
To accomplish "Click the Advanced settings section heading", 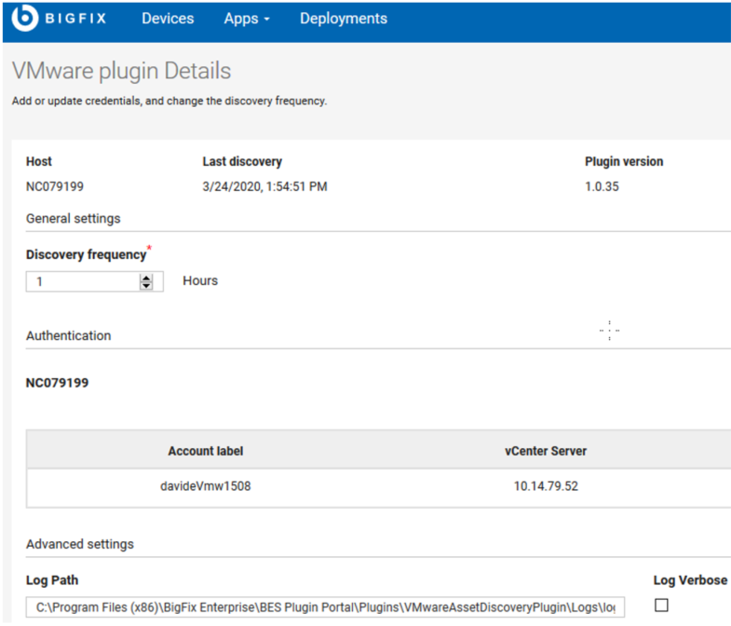I will (x=80, y=544).
